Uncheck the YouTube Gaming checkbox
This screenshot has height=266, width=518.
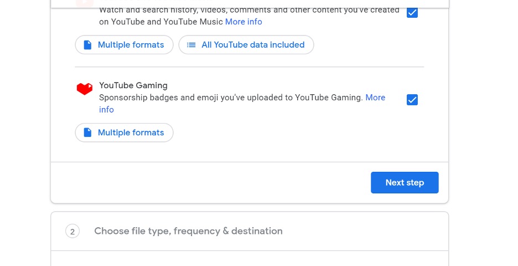tap(412, 100)
